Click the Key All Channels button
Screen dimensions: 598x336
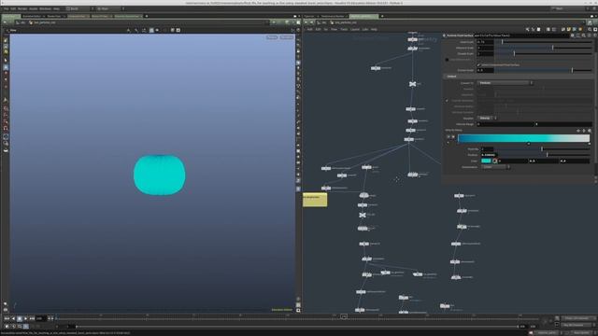577,325
